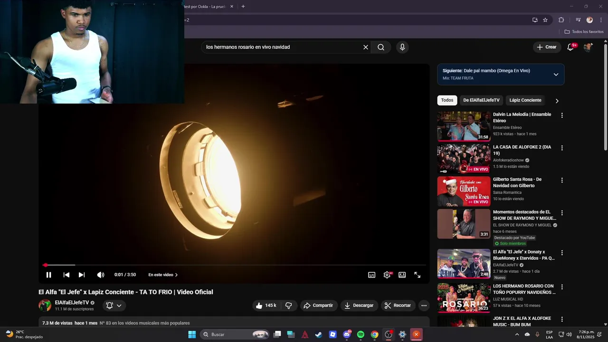Viewport: 608px width, 342px height.
Task: Start voice search microphone
Action: [x=402, y=47]
